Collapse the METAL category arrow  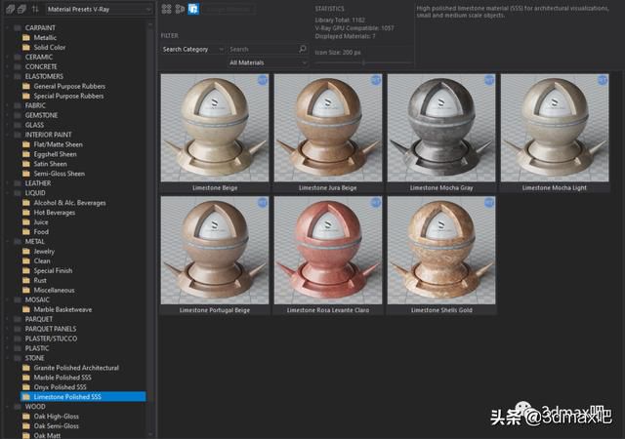pyautogui.click(x=7, y=241)
